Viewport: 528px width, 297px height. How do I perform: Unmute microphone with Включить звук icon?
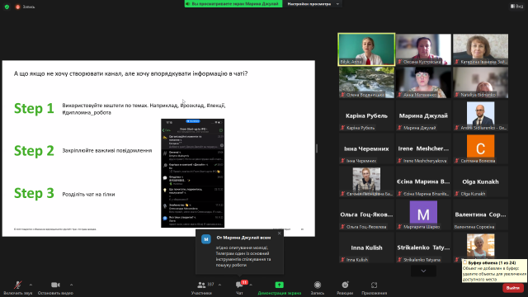(x=18, y=285)
